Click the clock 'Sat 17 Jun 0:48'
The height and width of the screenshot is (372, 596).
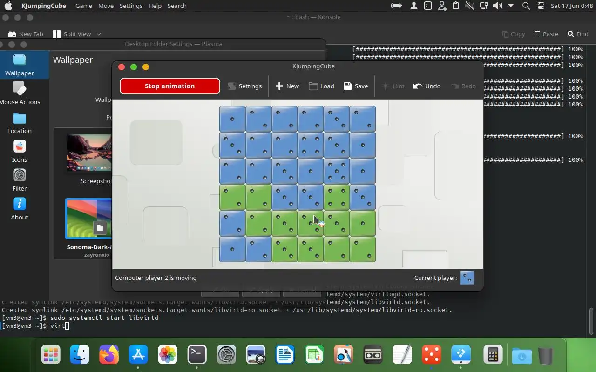(x=572, y=6)
